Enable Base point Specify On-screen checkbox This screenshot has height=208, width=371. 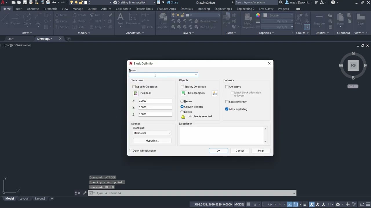[134, 87]
